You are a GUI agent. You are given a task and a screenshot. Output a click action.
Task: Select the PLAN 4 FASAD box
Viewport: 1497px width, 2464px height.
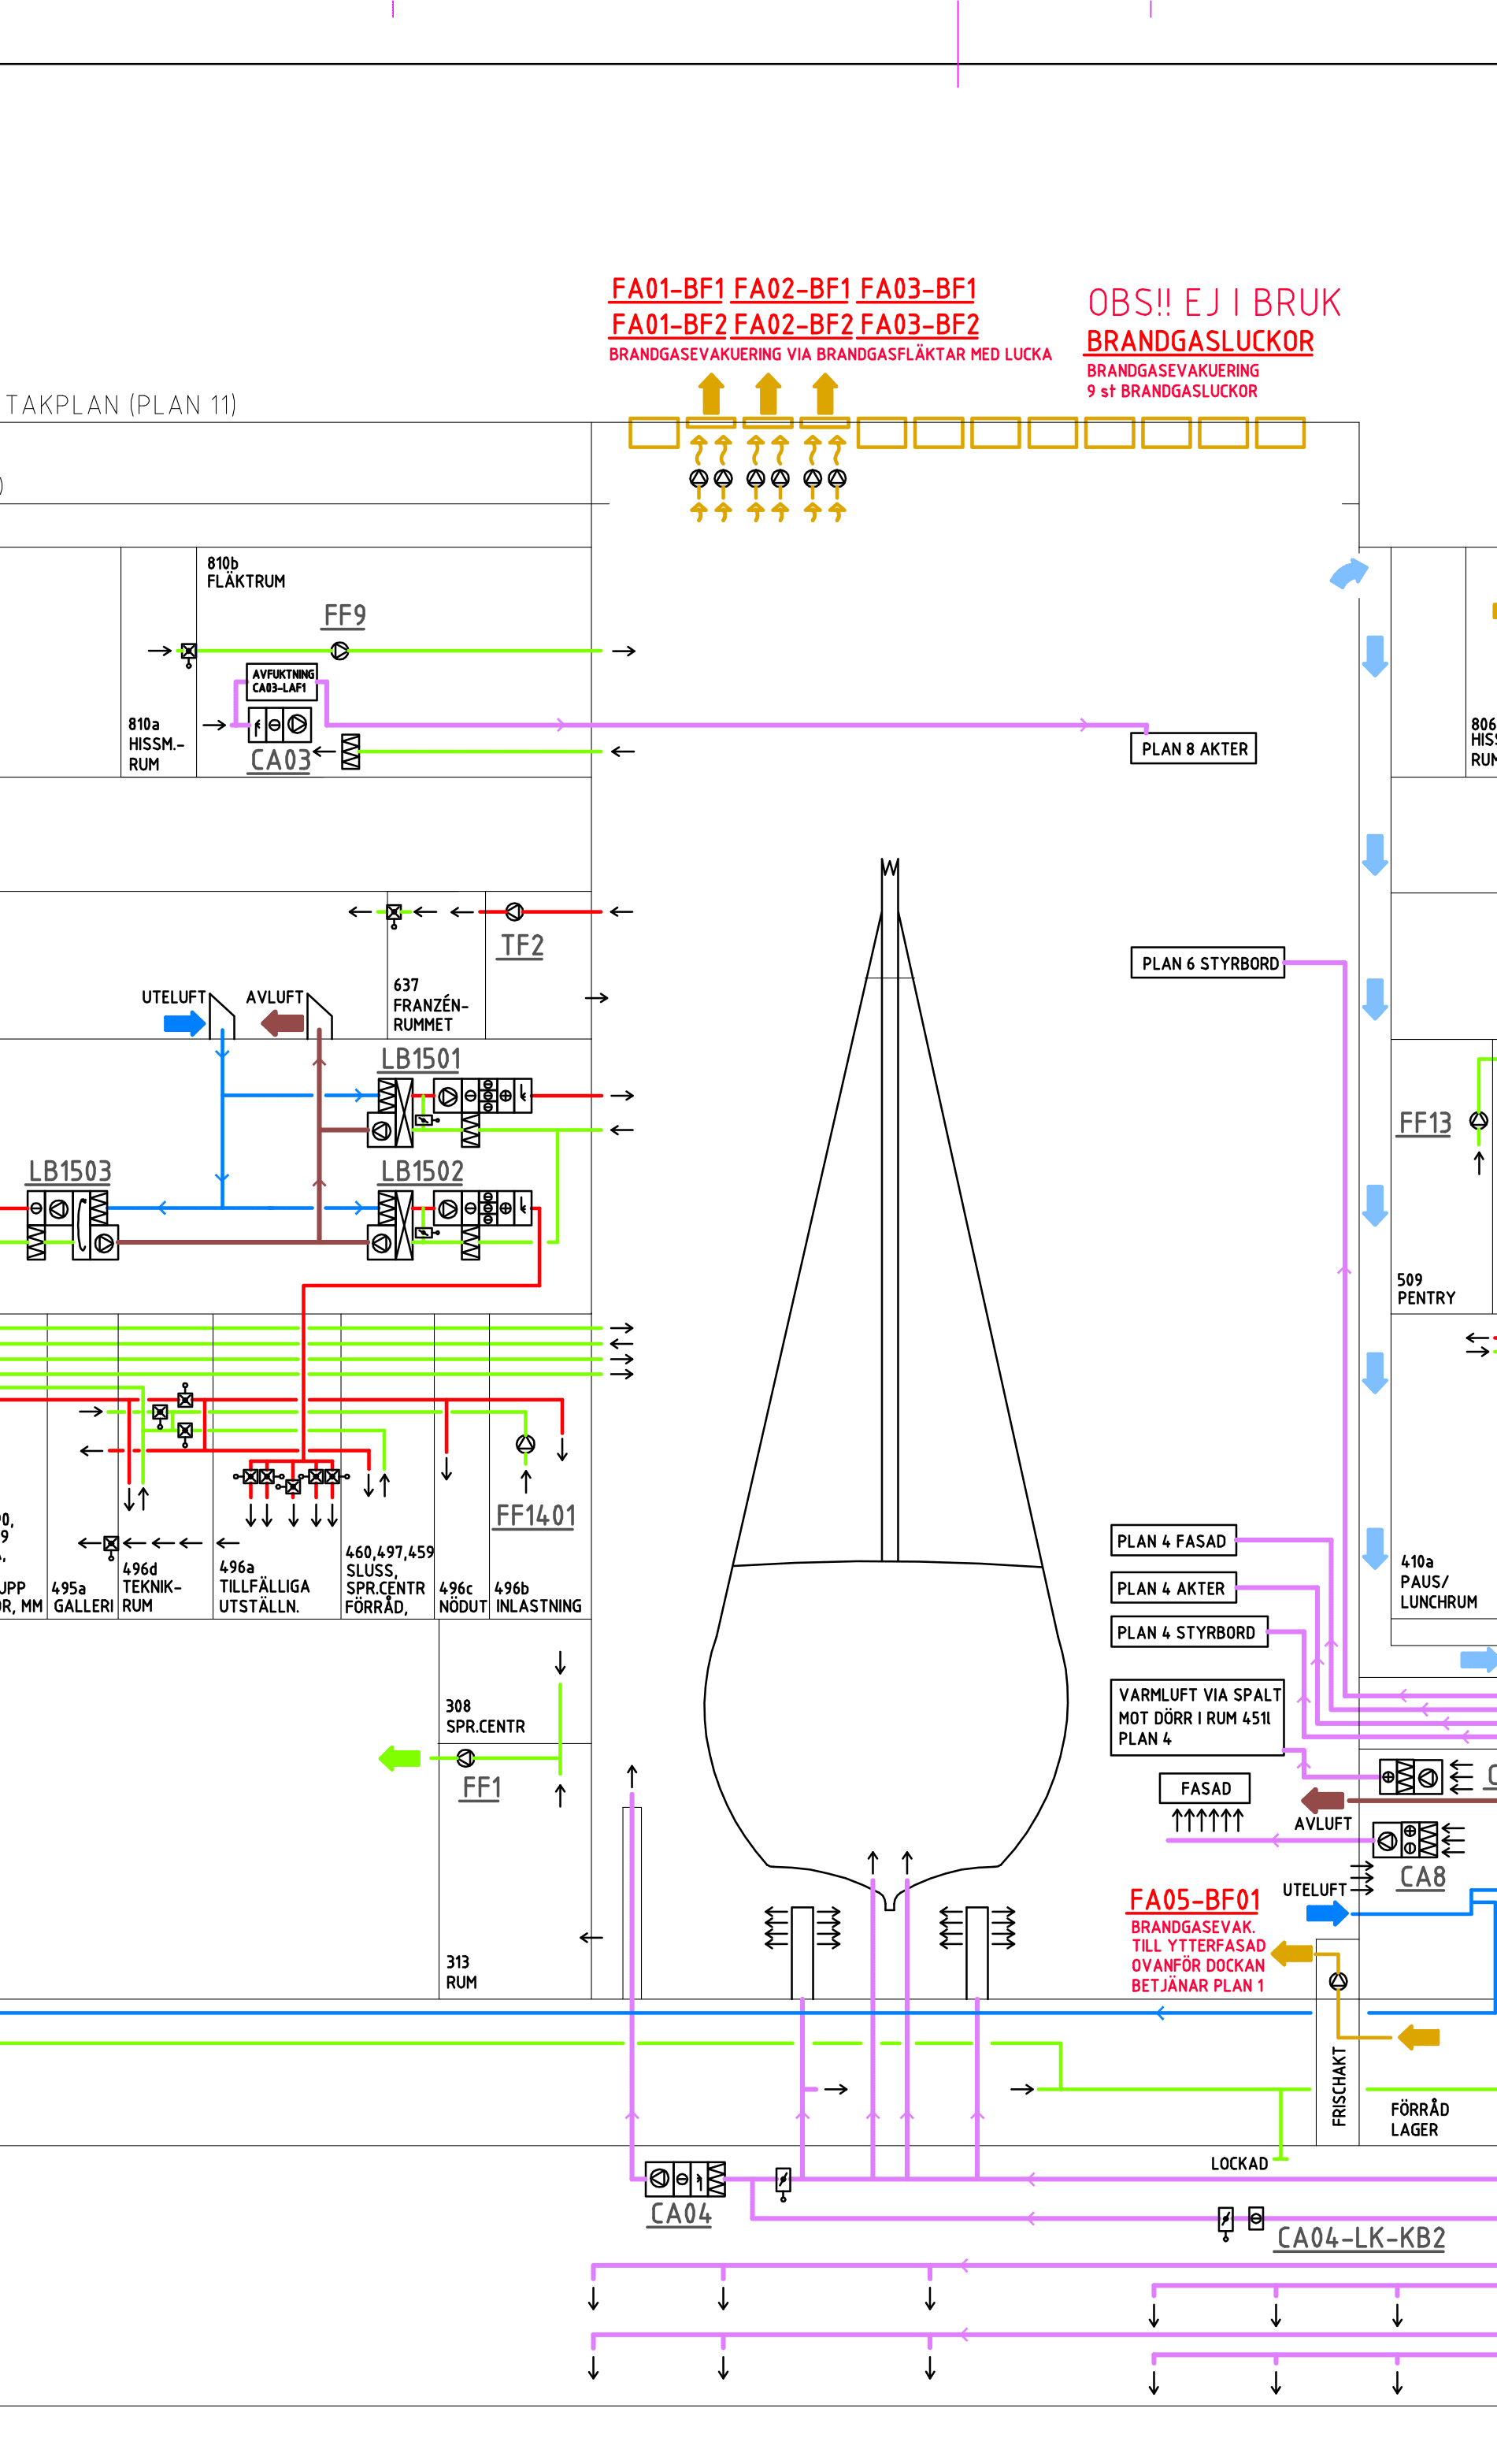tap(1172, 1541)
